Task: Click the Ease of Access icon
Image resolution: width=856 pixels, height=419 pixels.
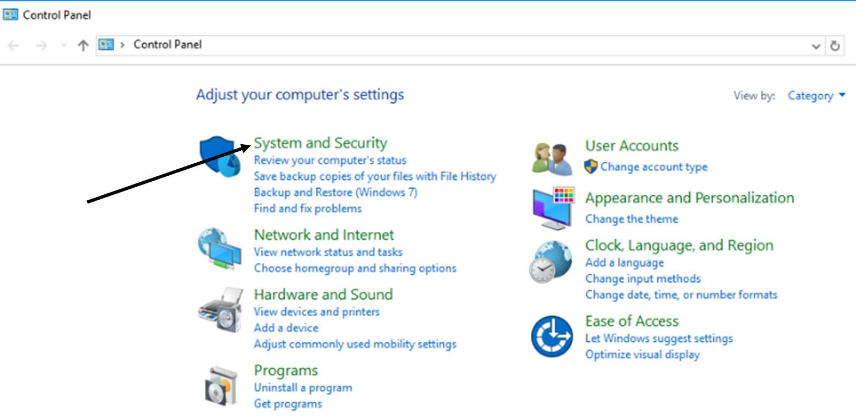Action: coord(552,336)
